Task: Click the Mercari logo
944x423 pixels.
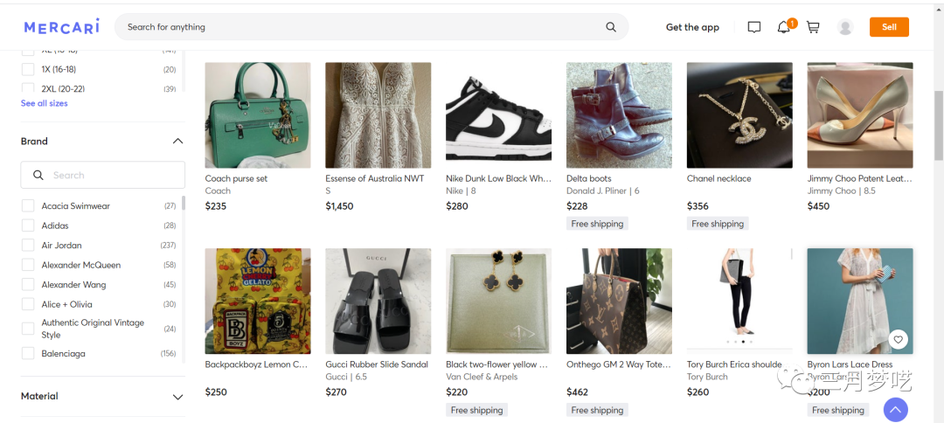Action: [x=62, y=27]
